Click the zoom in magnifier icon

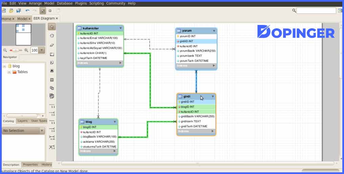tap(26, 50)
